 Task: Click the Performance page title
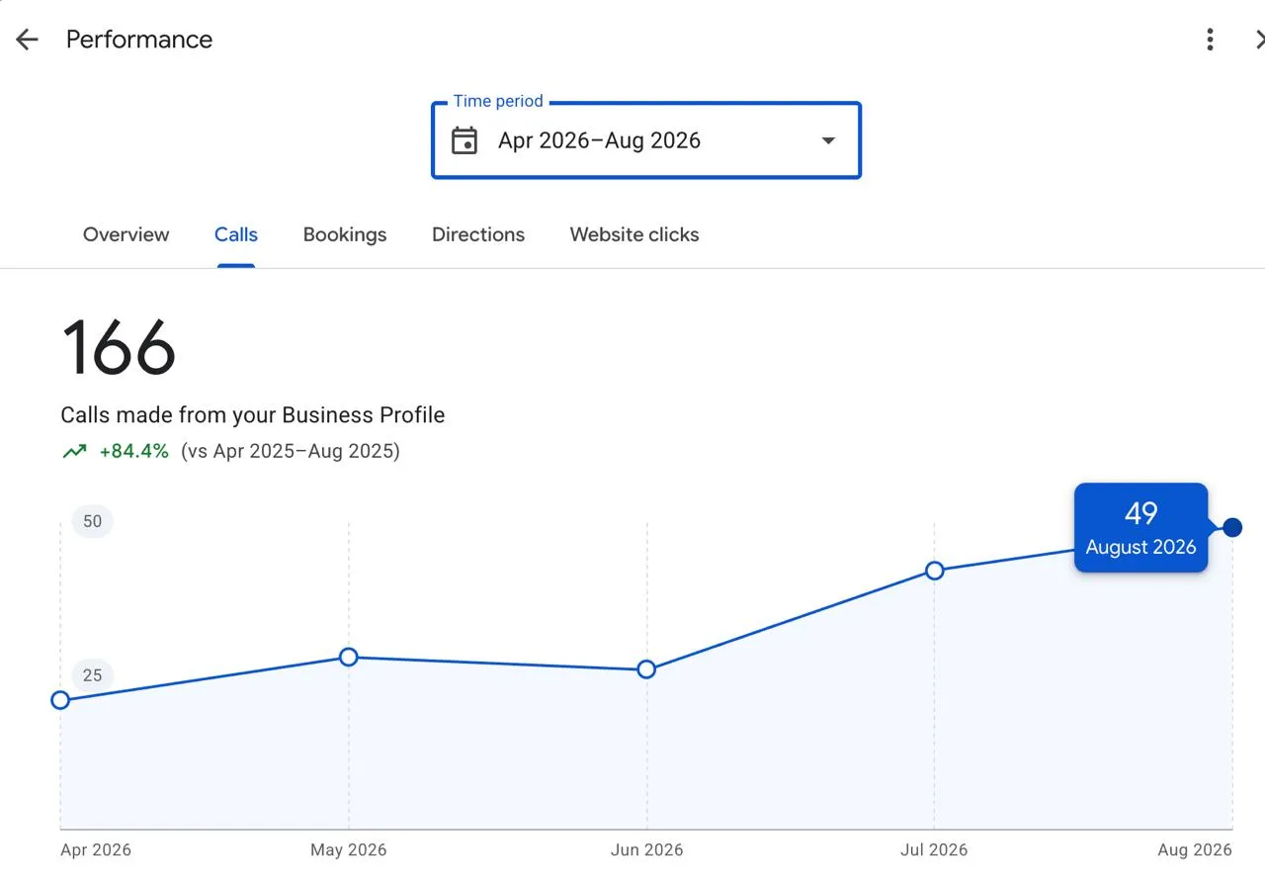point(139,40)
